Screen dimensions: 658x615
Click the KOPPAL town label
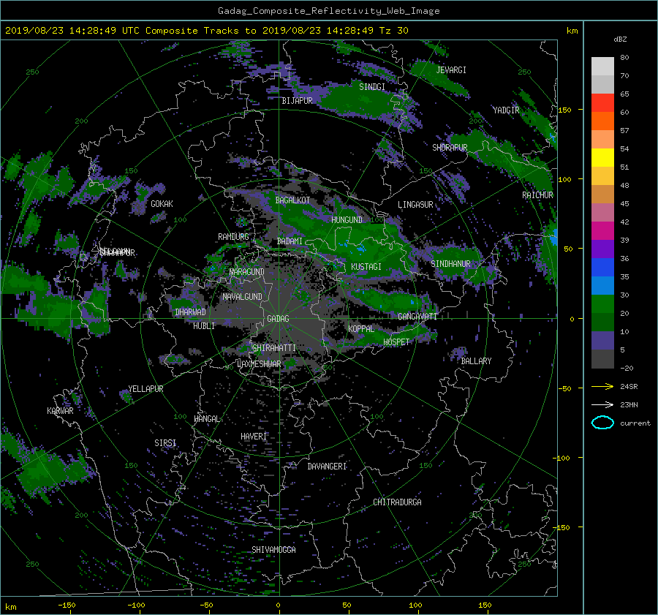[361, 329]
